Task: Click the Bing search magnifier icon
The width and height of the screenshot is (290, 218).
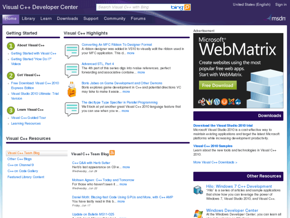Action: tap(187, 7)
